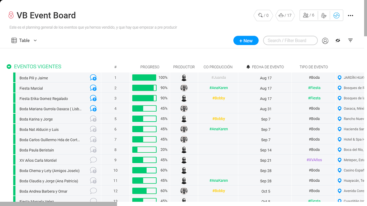Click the red lock icon beside board title
The width and height of the screenshot is (367, 206).
11,15
